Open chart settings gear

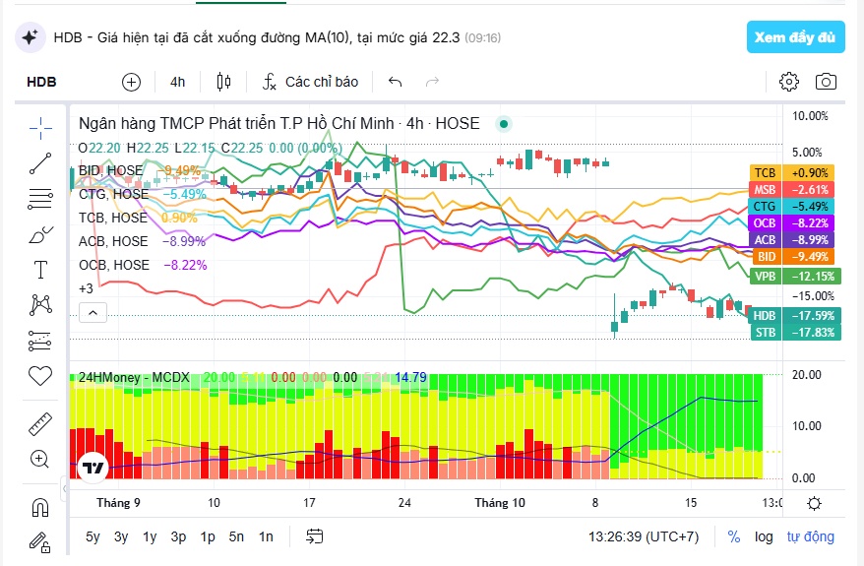point(789,82)
